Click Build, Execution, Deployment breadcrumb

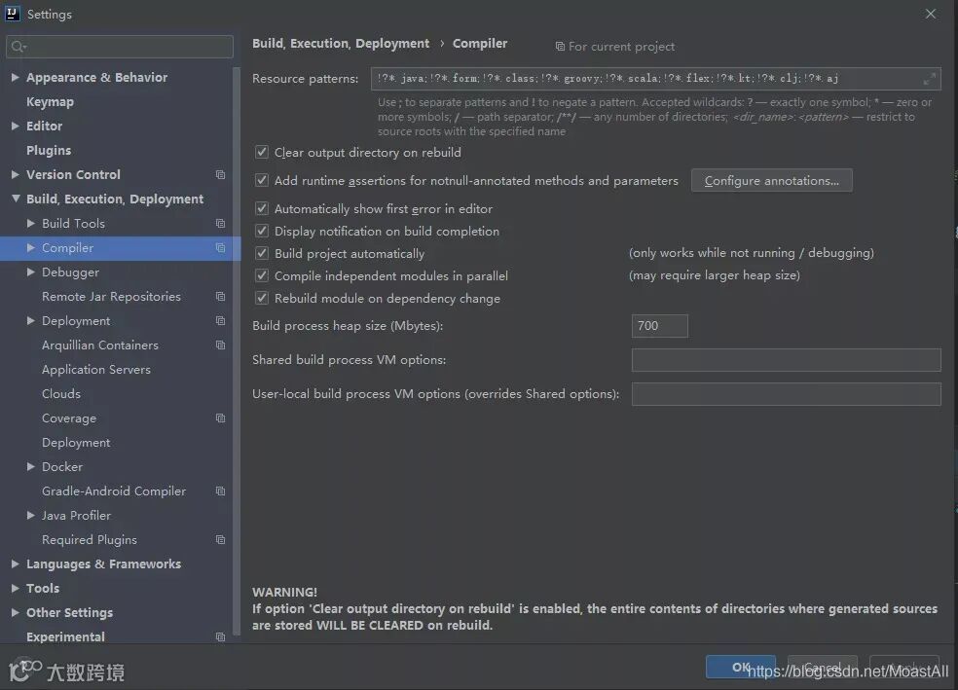[341, 44]
